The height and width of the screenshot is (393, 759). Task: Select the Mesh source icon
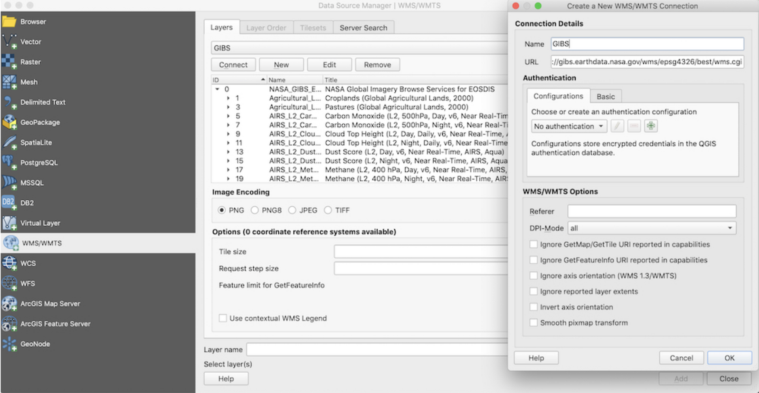tap(9, 82)
